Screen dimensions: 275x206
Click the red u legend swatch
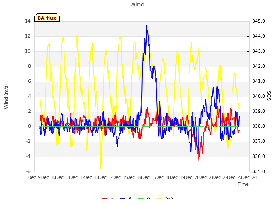104,198
